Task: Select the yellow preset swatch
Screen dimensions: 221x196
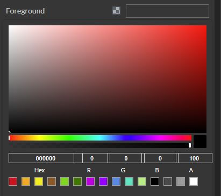Action: [x=39, y=181]
